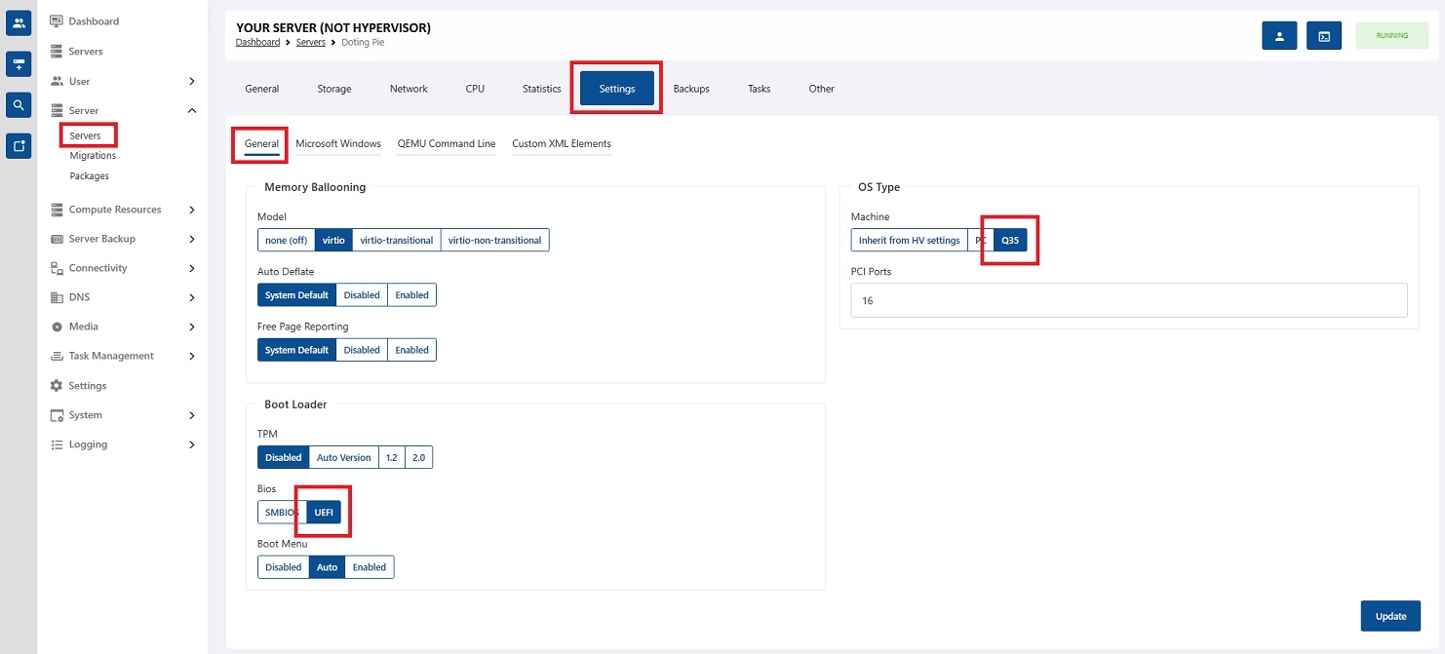Select TPM version 2.0

419,457
